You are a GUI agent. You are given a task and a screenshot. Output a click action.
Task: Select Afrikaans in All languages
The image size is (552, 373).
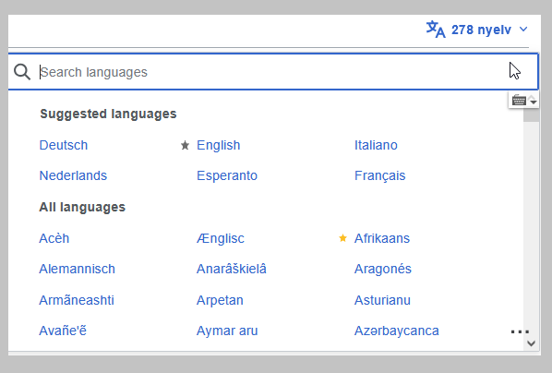[382, 238]
